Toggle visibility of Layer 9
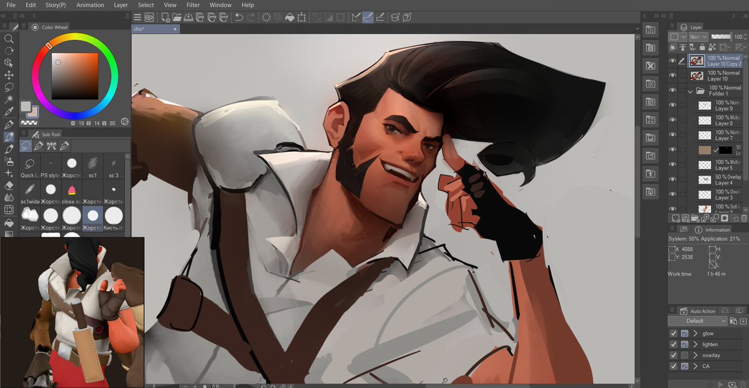This screenshot has height=388, width=749. (x=672, y=106)
